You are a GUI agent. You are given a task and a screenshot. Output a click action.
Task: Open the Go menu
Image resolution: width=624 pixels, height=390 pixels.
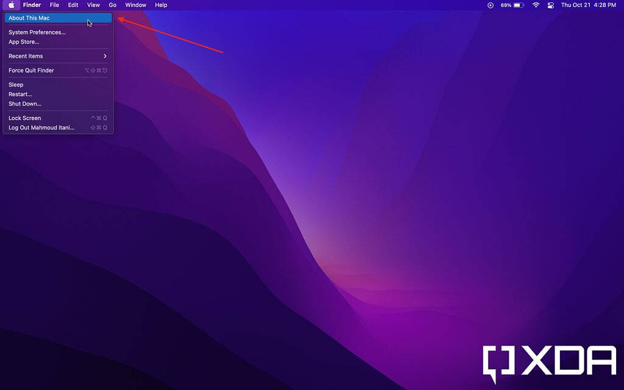pos(112,5)
